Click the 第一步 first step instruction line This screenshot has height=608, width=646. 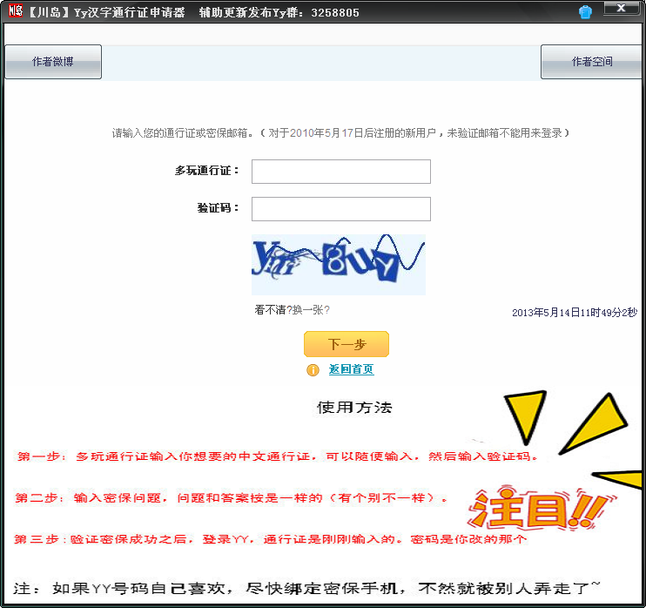tap(278, 456)
